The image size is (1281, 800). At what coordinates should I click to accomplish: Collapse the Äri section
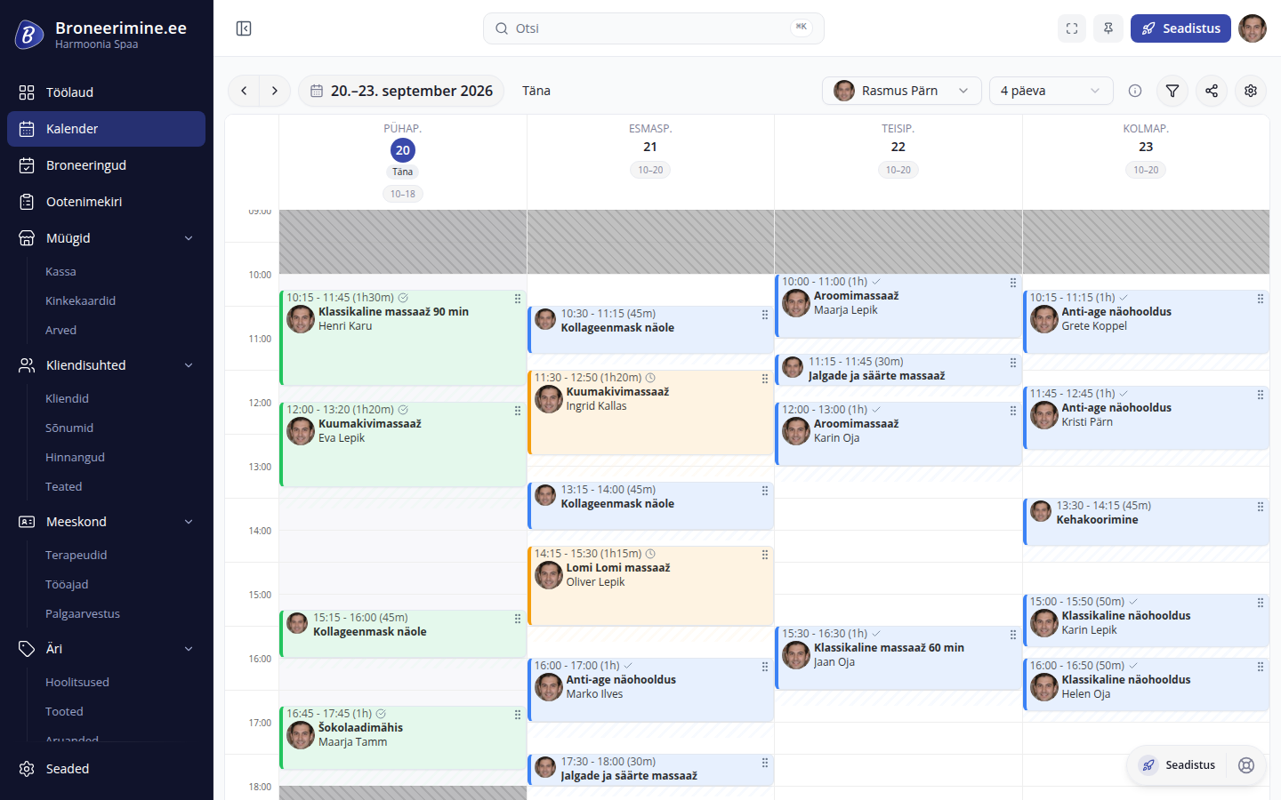coord(189,649)
